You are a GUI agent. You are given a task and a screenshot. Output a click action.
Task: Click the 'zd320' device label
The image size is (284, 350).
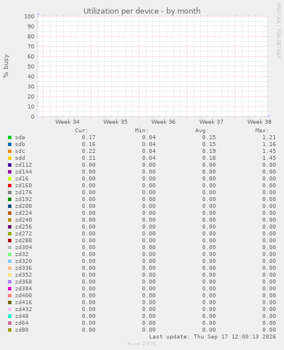pos(23,261)
